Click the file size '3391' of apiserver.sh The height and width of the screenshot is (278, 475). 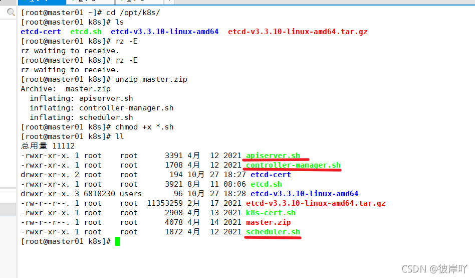pyautogui.click(x=174, y=156)
